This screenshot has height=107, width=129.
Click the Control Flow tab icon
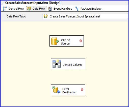coord(5,9)
